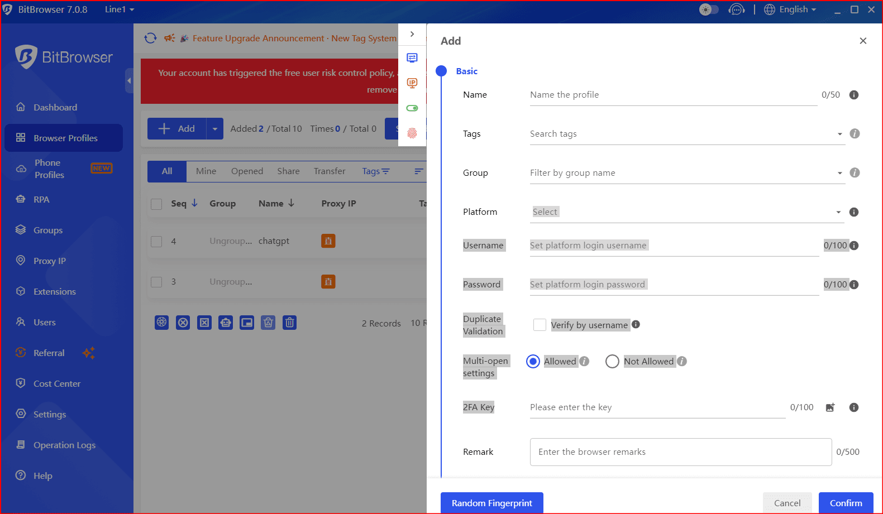This screenshot has width=883, height=514.
Task: Click the orange proxy icon in chatgpt row
Action: click(x=328, y=241)
